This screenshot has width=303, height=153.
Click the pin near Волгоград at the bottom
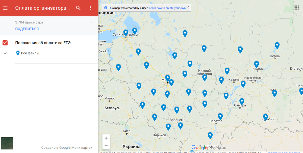tap(210, 136)
